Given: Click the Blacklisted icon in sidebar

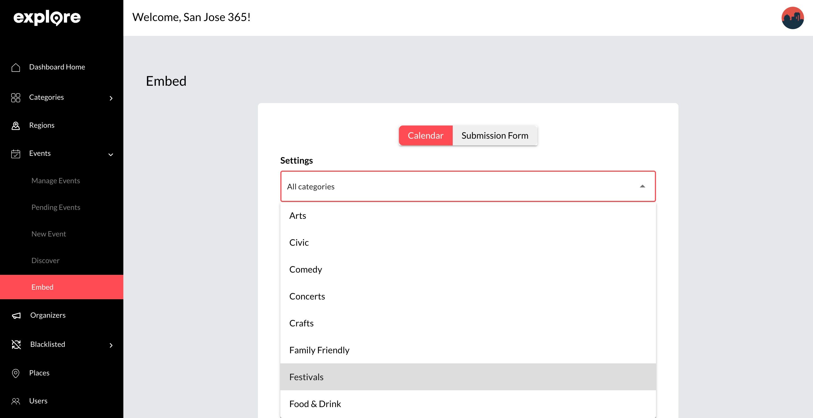Looking at the screenshot, I should tap(16, 345).
